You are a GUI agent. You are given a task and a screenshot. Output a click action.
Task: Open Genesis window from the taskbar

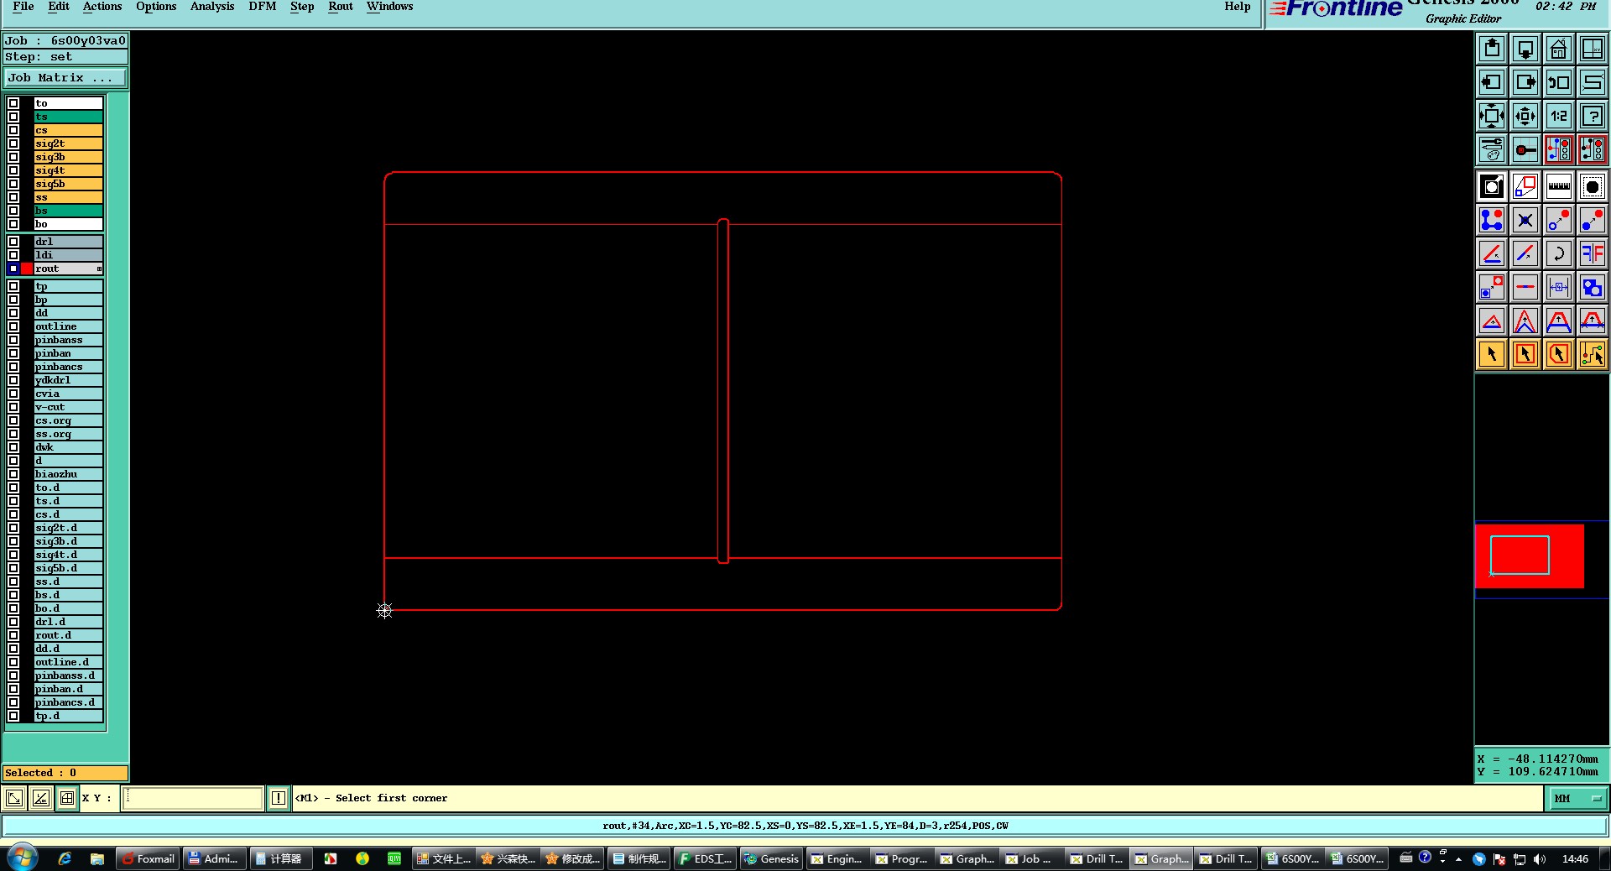(770, 858)
